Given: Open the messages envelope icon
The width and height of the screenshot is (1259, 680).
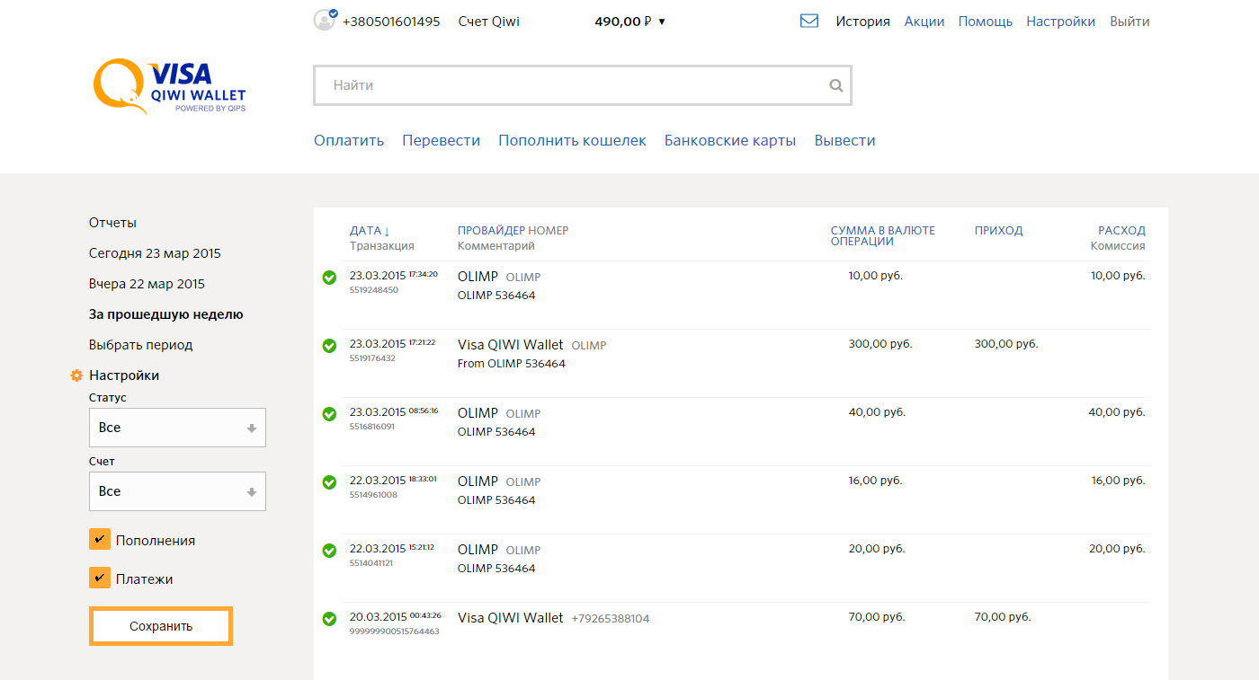Looking at the screenshot, I should (808, 21).
